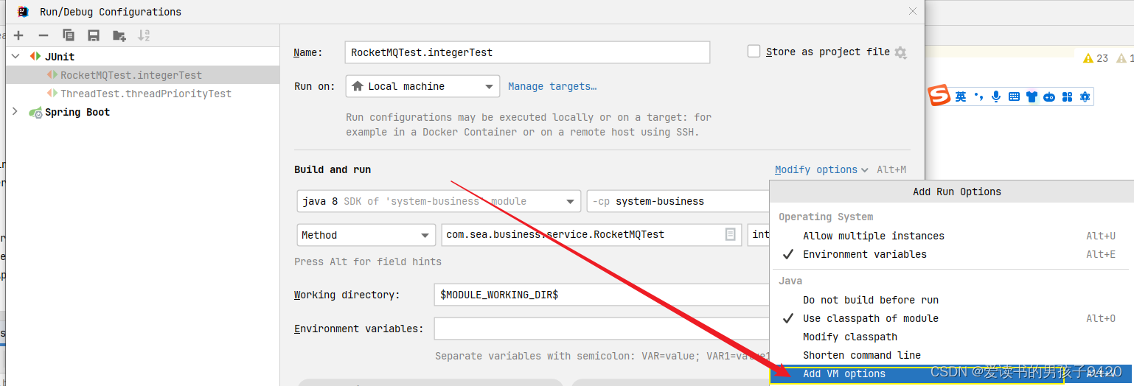Click the Environment variables input field

pyautogui.click(x=602, y=329)
